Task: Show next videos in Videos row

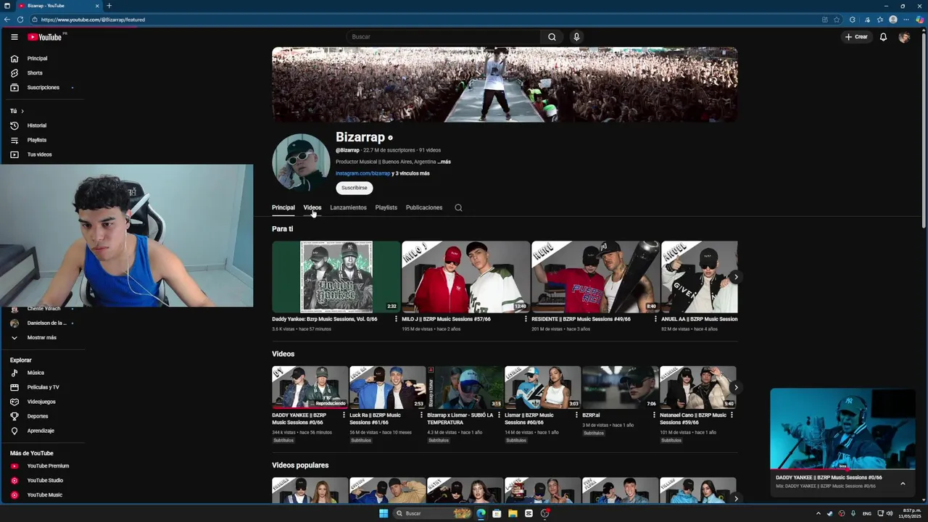Action: [735, 387]
